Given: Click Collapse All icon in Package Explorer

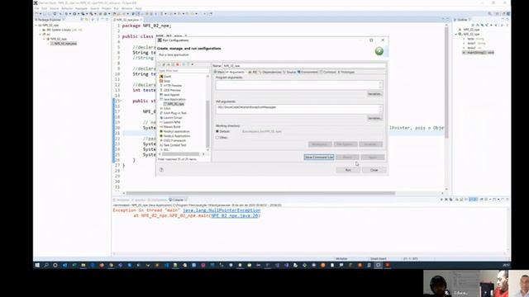Looking at the screenshot, I should [x=82, y=20].
